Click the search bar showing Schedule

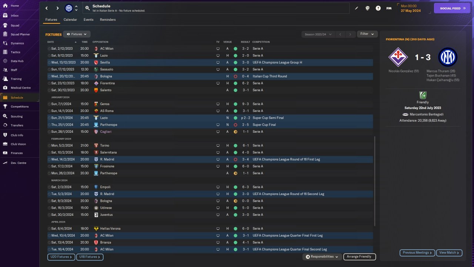(x=216, y=8)
